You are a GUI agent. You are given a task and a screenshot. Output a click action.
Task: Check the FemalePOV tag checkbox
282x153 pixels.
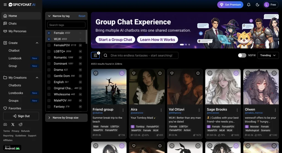tap(49, 45)
